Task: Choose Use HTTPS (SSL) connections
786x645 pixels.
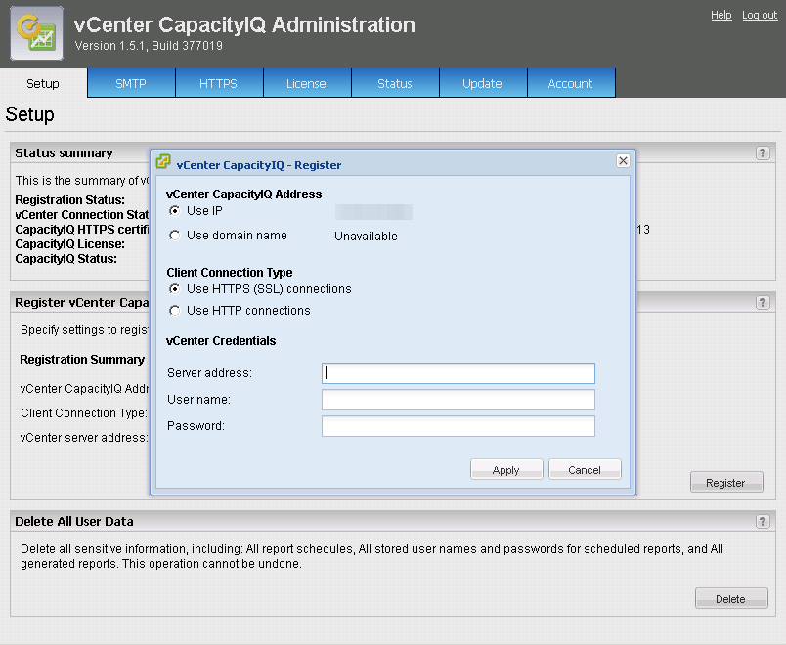Action: [174, 289]
